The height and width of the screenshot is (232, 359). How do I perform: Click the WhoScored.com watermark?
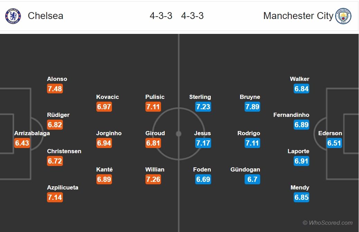(x=328, y=223)
